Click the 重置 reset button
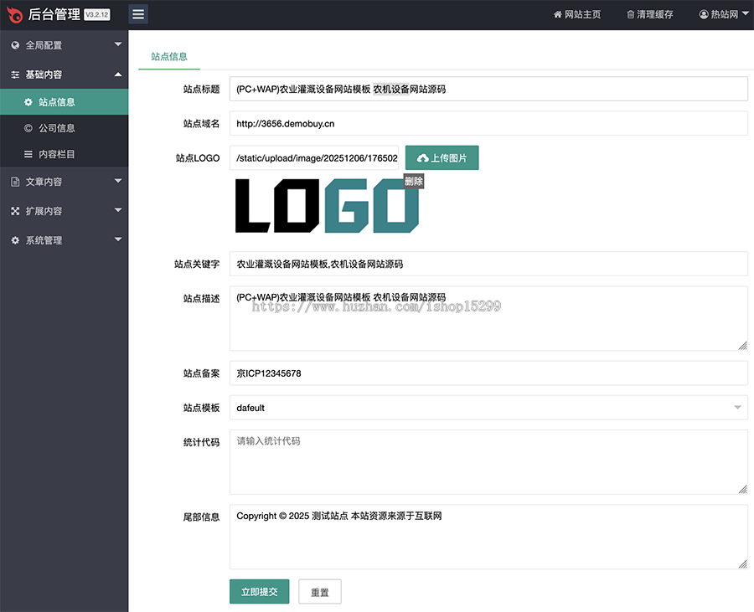 point(320,592)
